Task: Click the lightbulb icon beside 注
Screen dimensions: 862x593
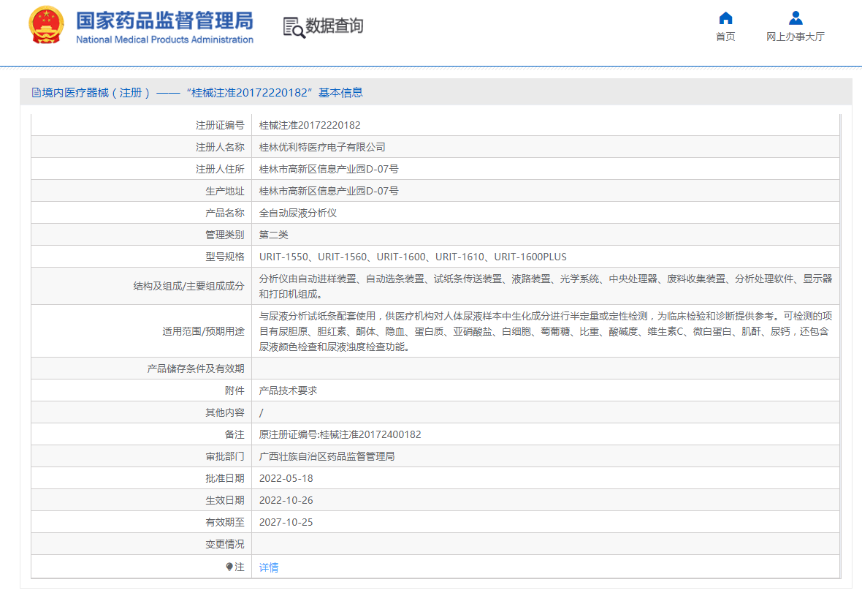Action: click(x=229, y=567)
